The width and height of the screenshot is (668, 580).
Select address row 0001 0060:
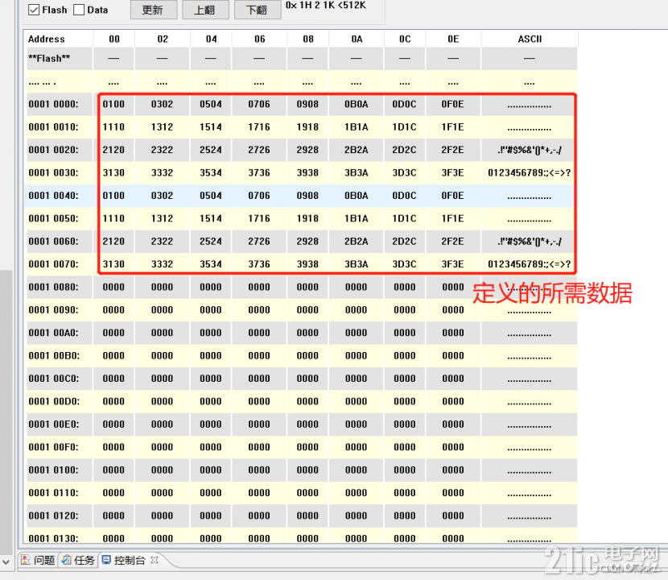tap(53, 242)
